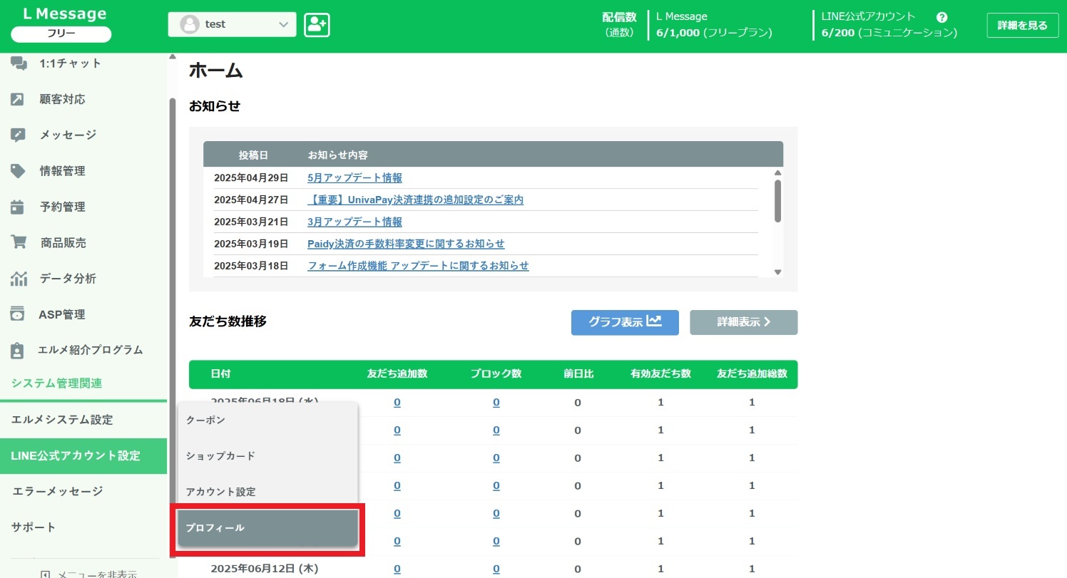Open the 5月アップデート情報 notice
This screenshot has height=578, width=1067.
pyautogui.click(x=354, y=178)
